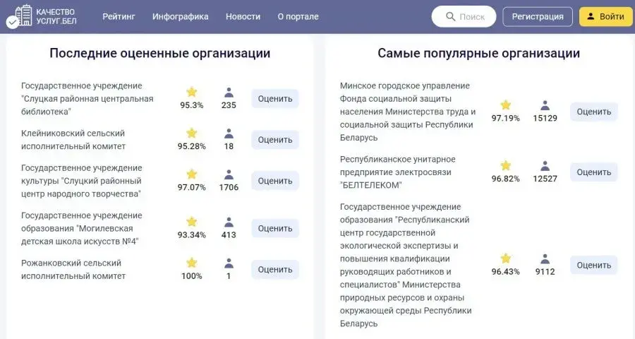Open the Рожанковский сельский исполнительный комитет organization
Image resolution: width=635 pixels, height=339 pixels.
(73, 269)
